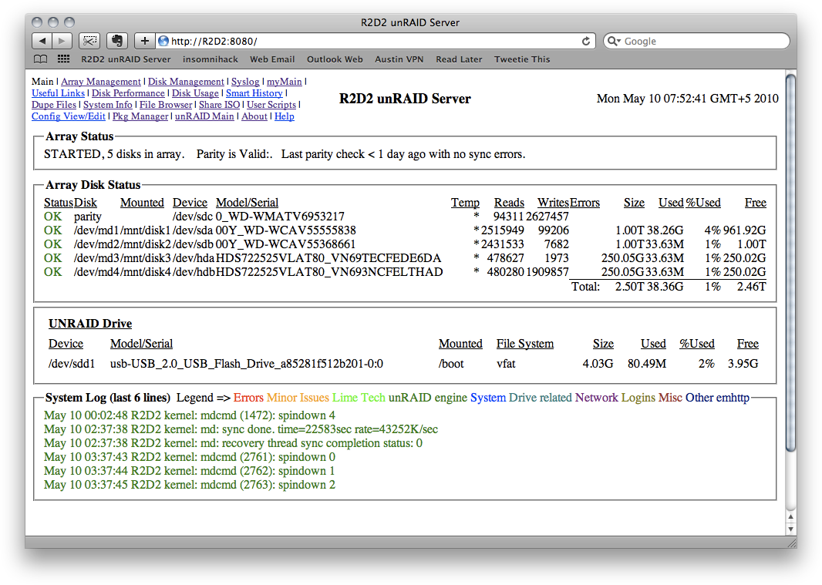Click the Tweetie This bookmarklet

tap(522, 59)
